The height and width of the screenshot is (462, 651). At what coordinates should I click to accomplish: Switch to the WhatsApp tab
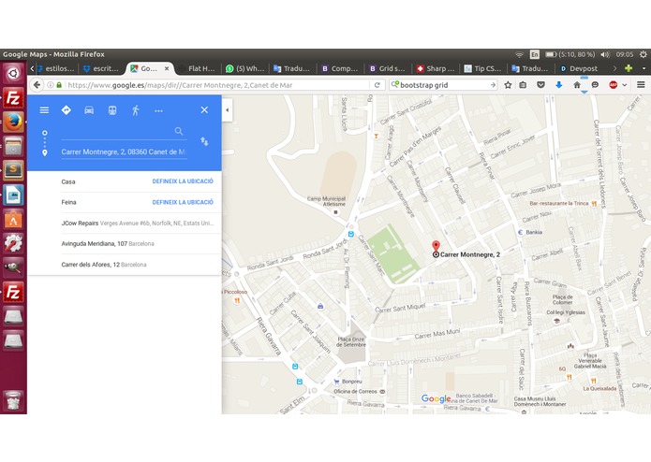point(245,68)
